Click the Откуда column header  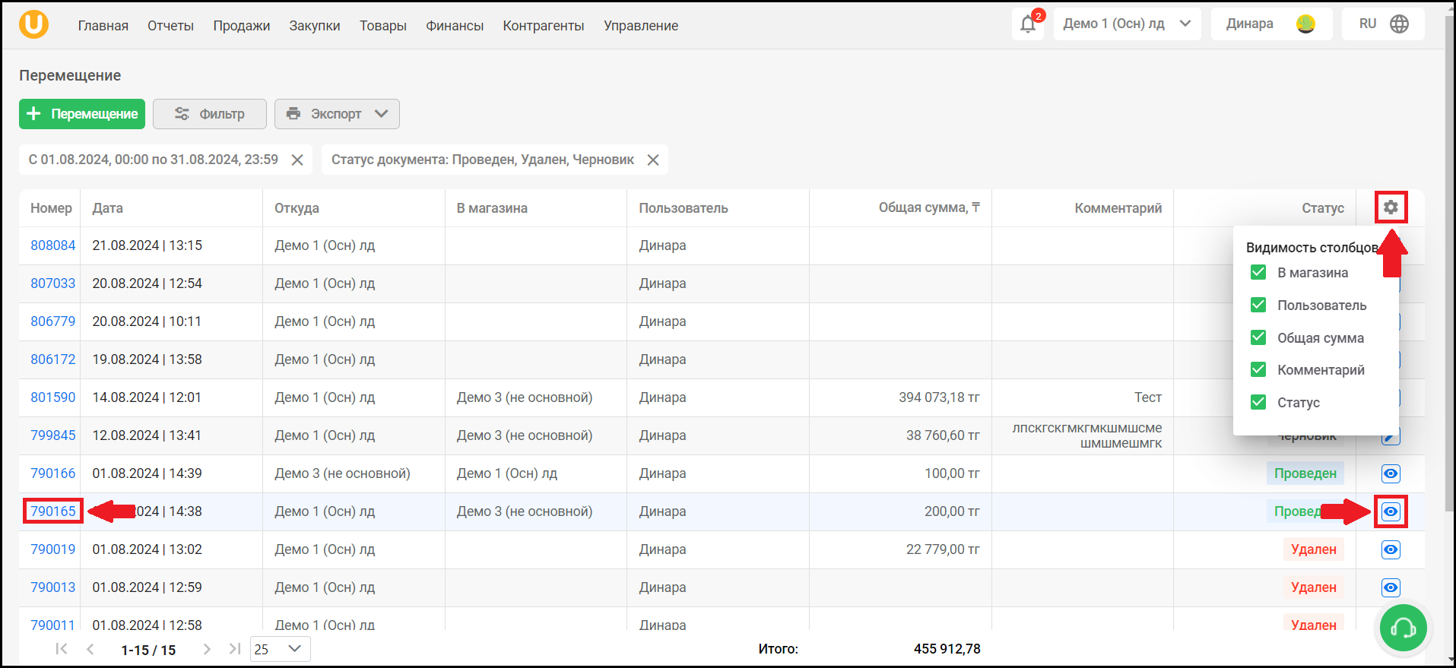tap(297, 208)
